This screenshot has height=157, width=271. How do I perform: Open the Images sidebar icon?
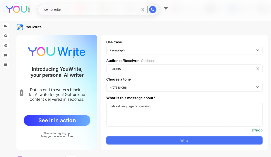[x=6, y=26]
